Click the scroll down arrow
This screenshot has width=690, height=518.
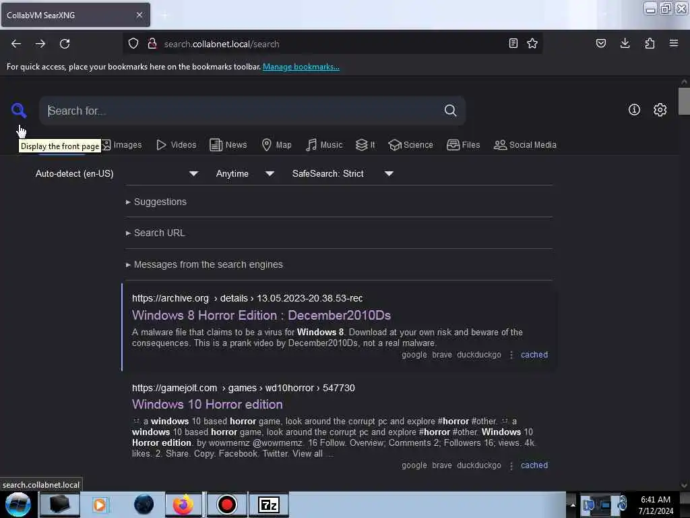click(684, 486)
